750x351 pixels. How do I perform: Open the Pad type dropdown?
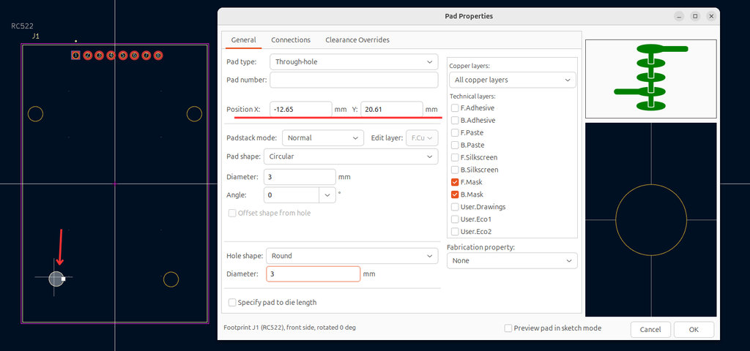[x=354, y=62]
